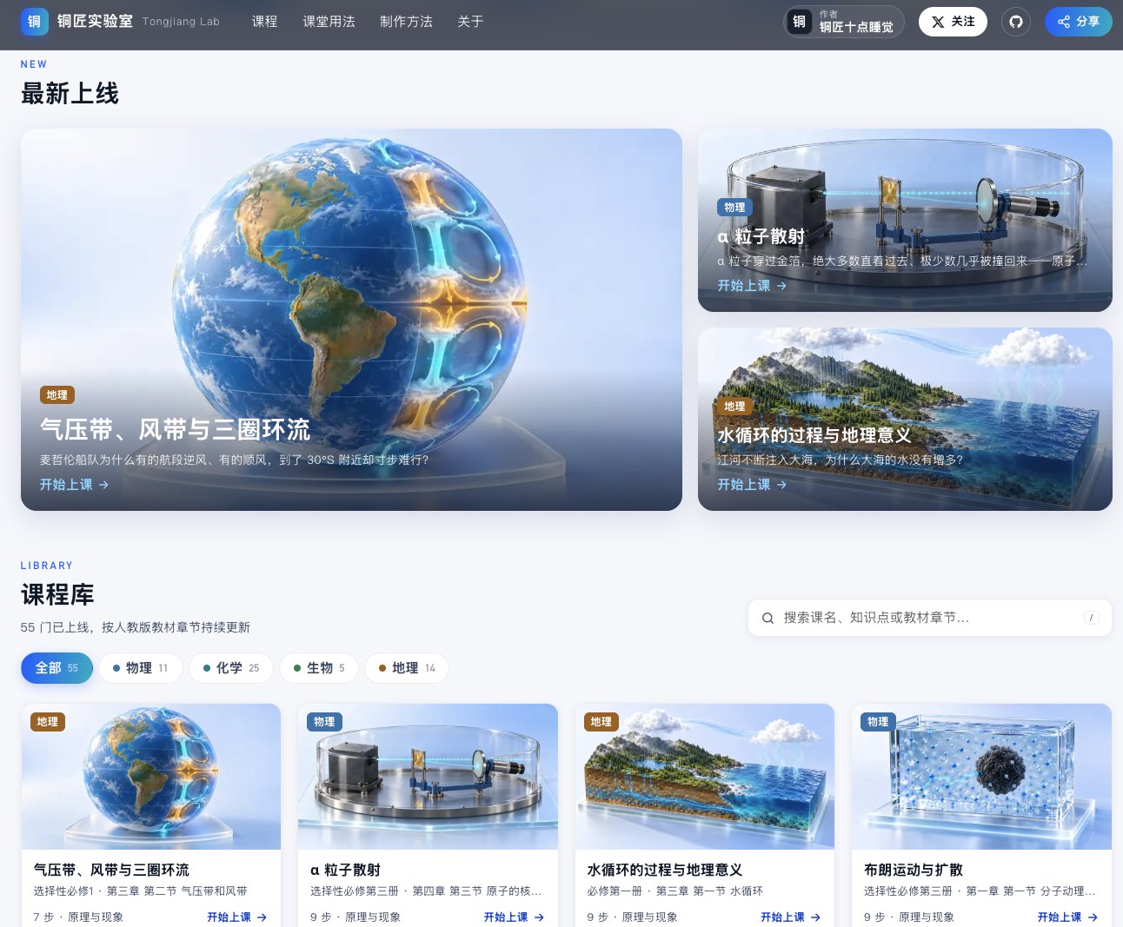Image resolution: width=1123 pixels, height=927 pixels.
Task: Open the large globe featured banner
Action: click(x=351, y=320)
